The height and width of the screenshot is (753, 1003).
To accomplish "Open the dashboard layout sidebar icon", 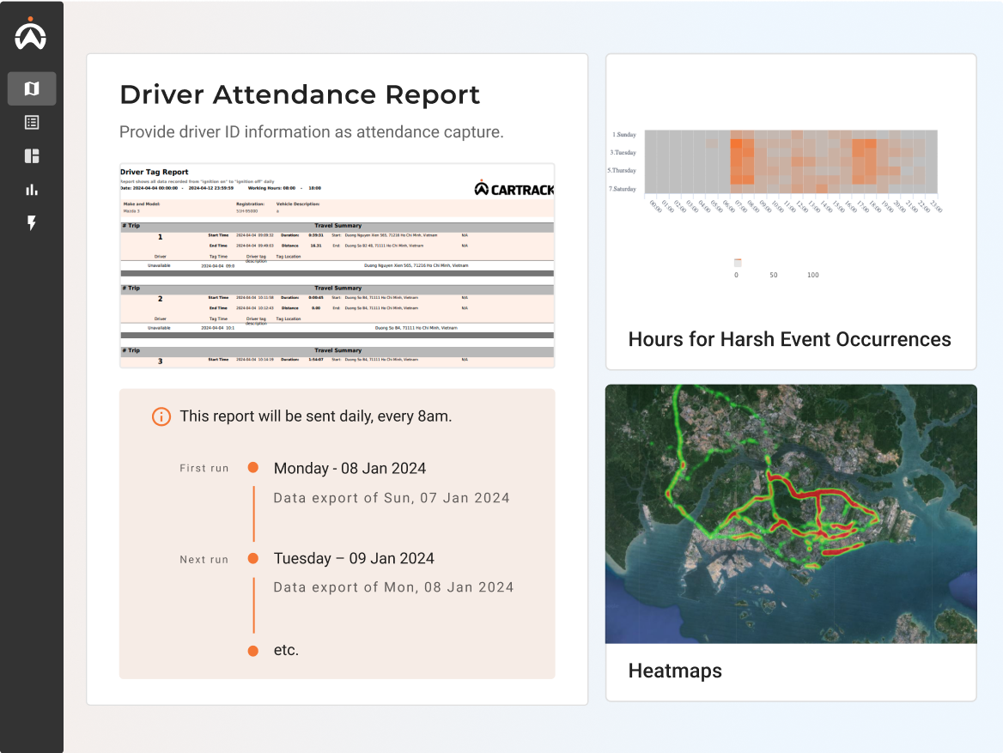I will click(32, 155).
